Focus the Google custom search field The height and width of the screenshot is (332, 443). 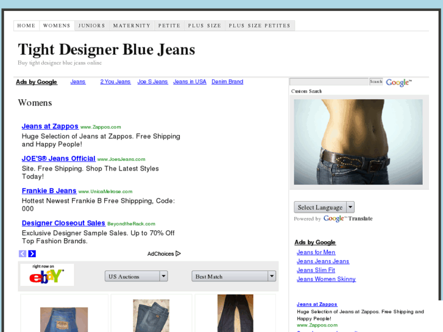(329, 82)
